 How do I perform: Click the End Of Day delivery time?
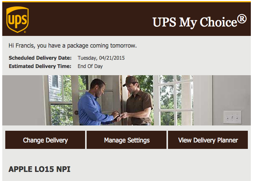tap(90, 66)
